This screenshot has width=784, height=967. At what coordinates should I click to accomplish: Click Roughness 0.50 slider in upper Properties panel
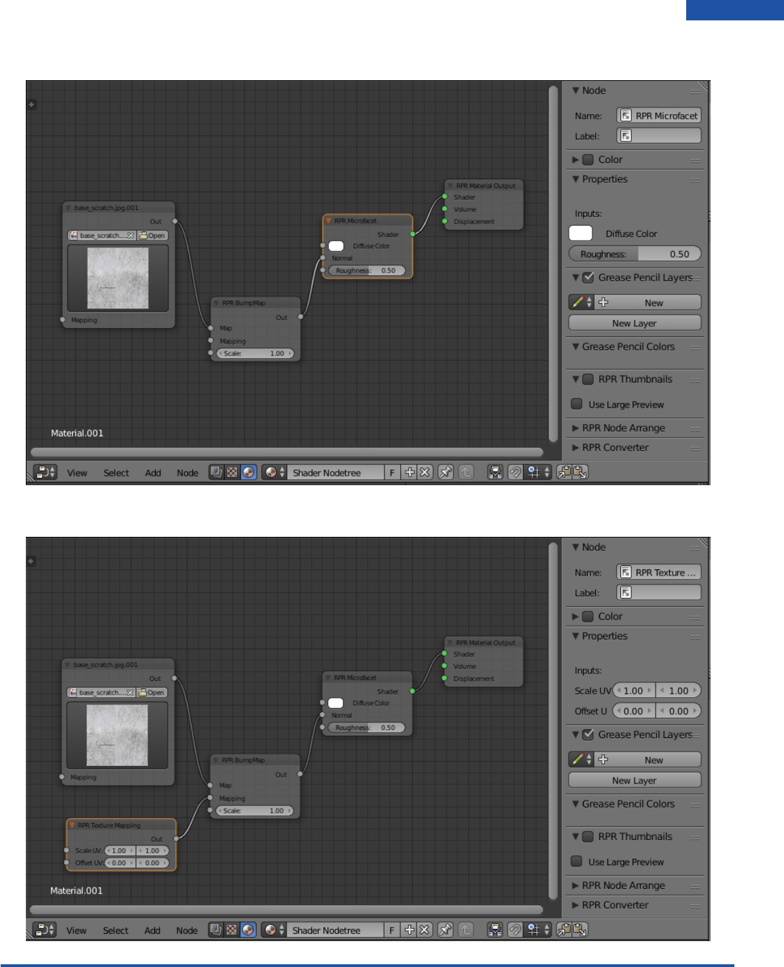(635, 254)
